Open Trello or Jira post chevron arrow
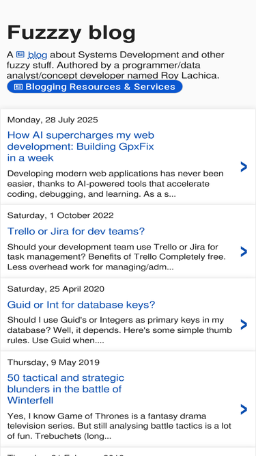Screen dimensions: 256x456 point(244,252)
